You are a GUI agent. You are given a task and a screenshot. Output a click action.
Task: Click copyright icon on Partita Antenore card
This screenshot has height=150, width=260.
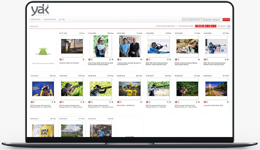point(178,59)
